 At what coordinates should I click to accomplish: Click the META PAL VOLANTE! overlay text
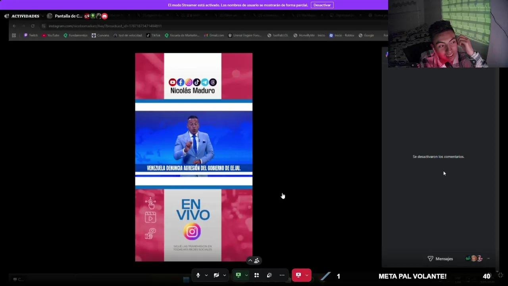tap(412, 276)
